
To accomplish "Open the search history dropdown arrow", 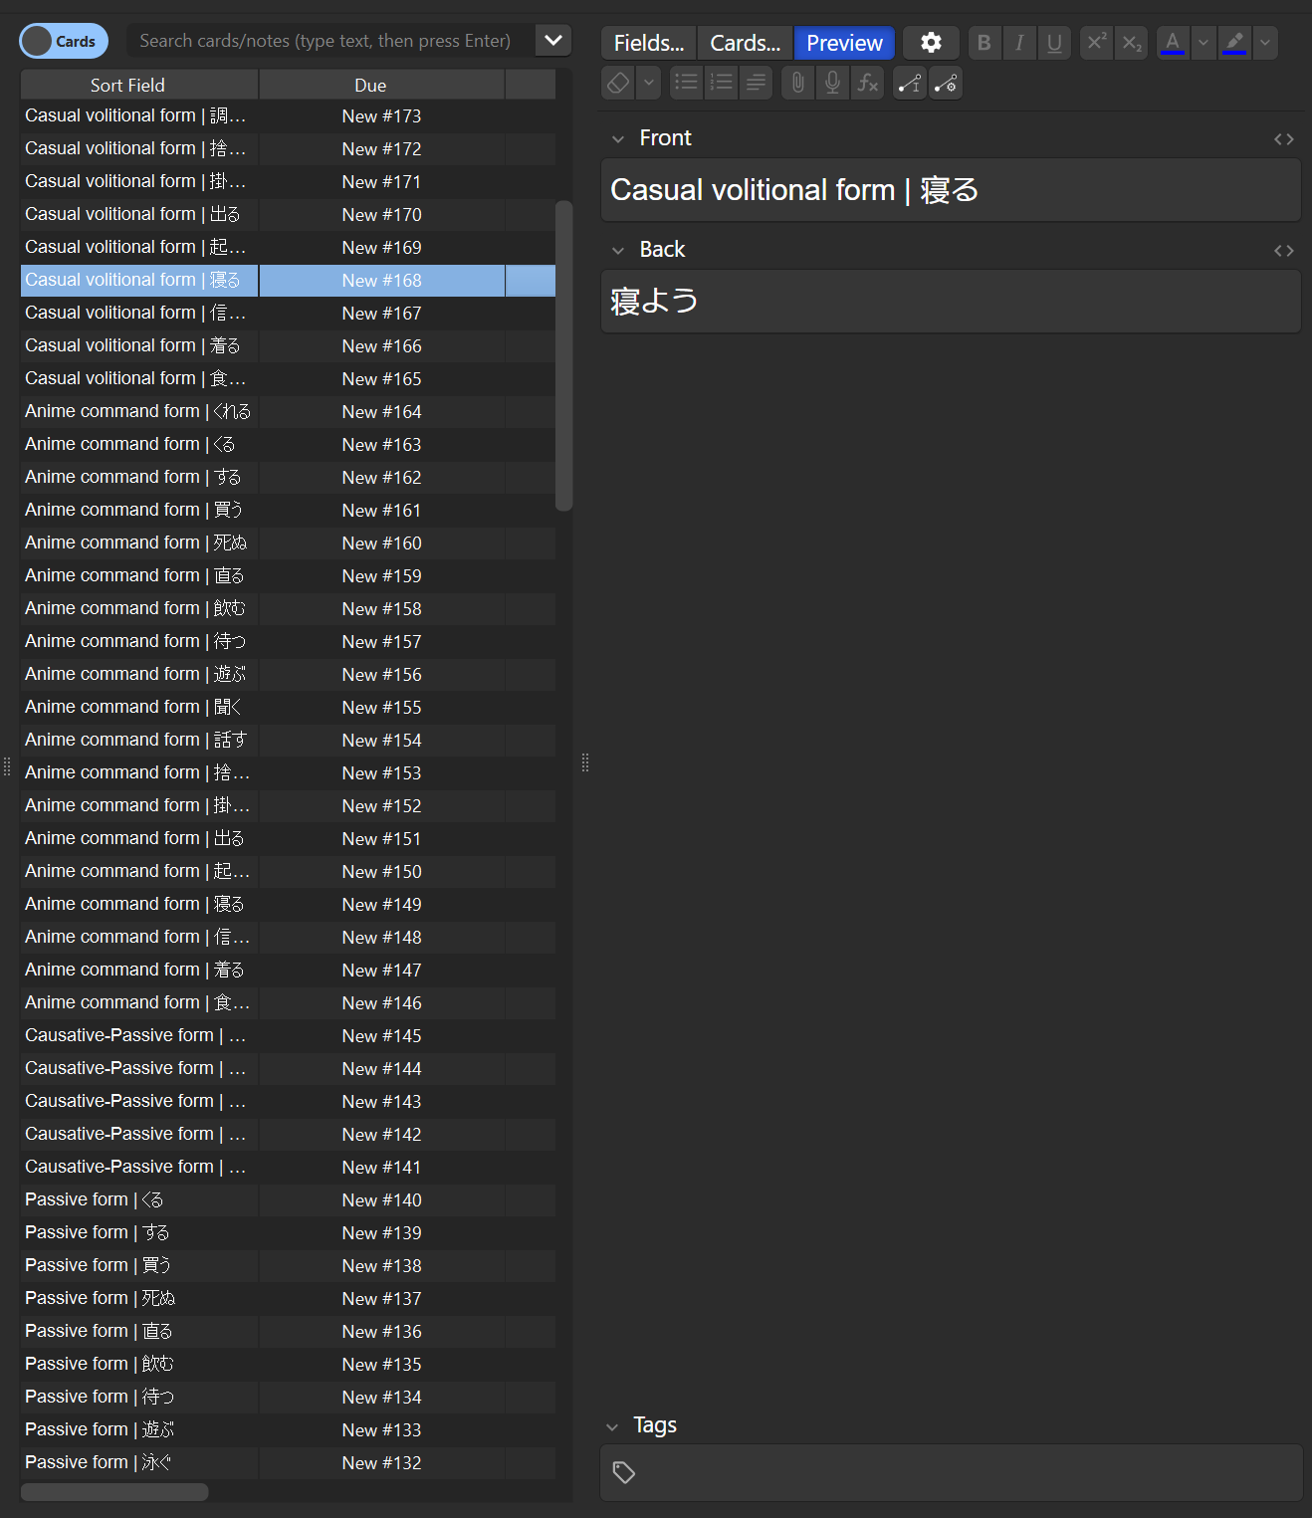I will click(553, 41).
